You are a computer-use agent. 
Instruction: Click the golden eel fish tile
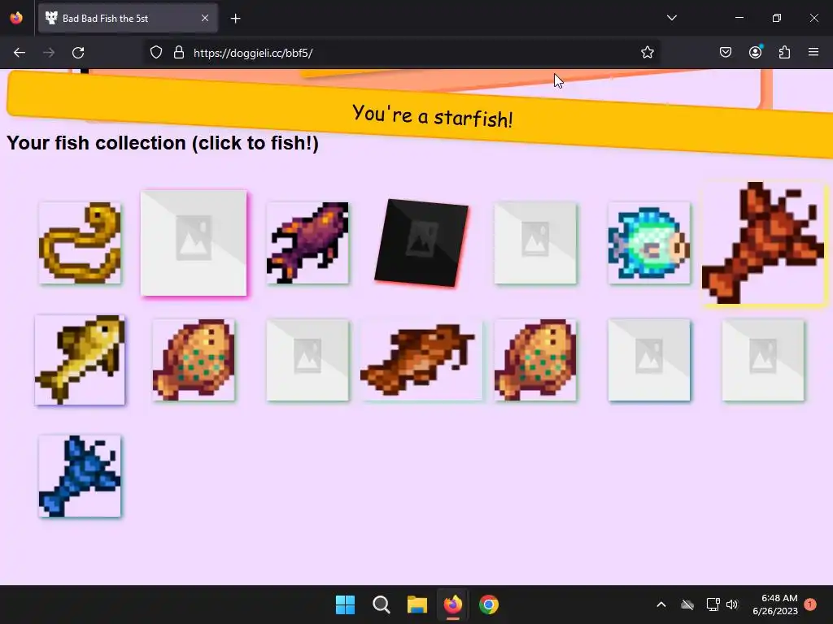[x=80, y=243]
